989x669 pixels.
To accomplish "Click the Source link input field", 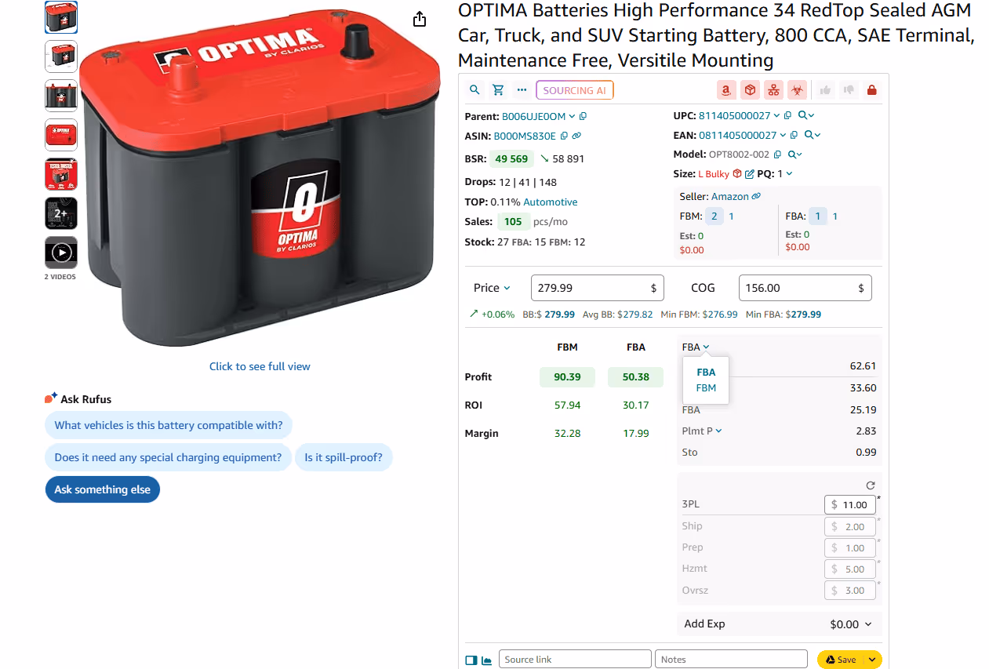I will click(x=576, y=660).
